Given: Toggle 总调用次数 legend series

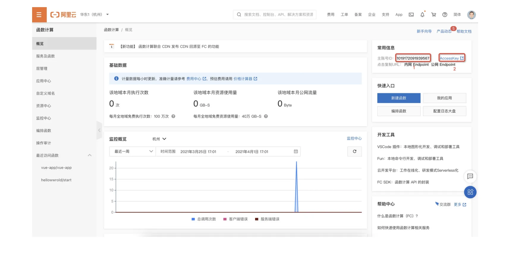Looking at the screenshot, I should pyautogui.click(x=204, y=219).
